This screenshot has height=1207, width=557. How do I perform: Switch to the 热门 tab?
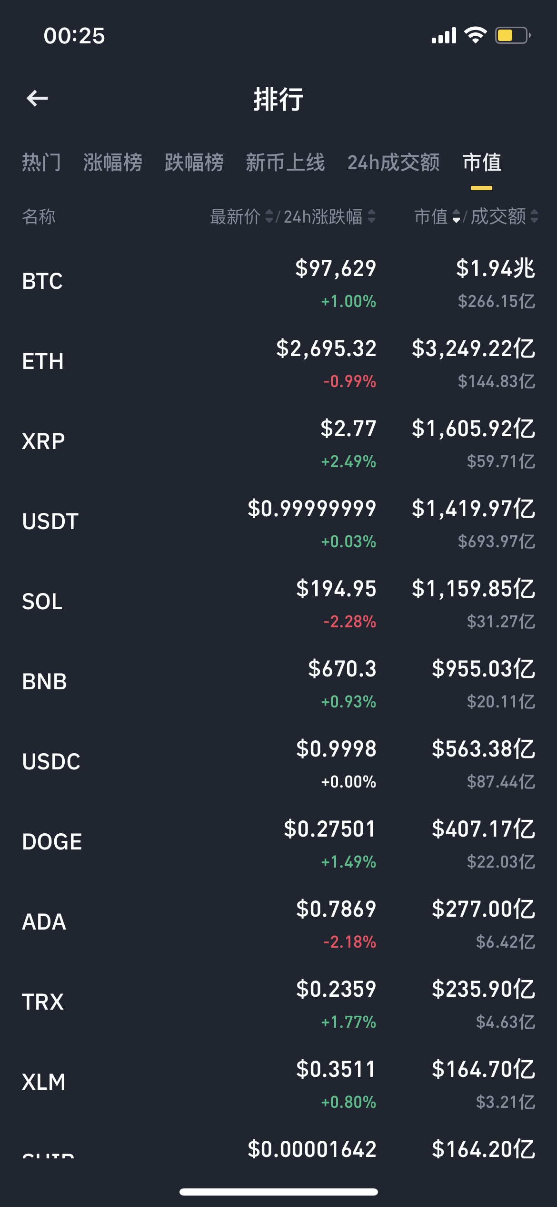(41, 163)
